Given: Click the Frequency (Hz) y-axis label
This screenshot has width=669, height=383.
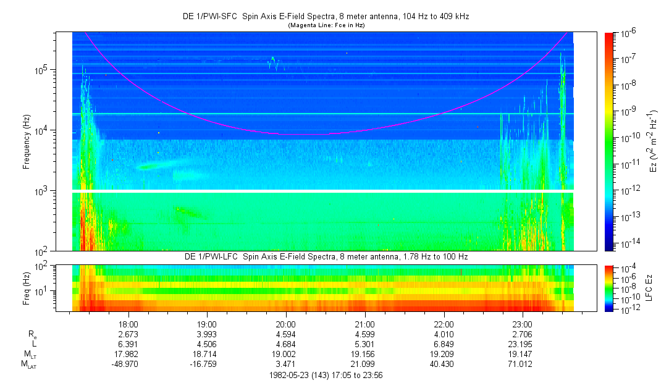Looking at the screenshot, I should coord(27,141).
